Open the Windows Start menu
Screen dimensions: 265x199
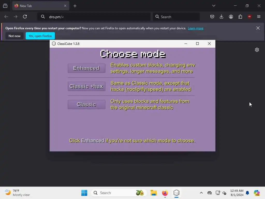click(x=84, y=193)
